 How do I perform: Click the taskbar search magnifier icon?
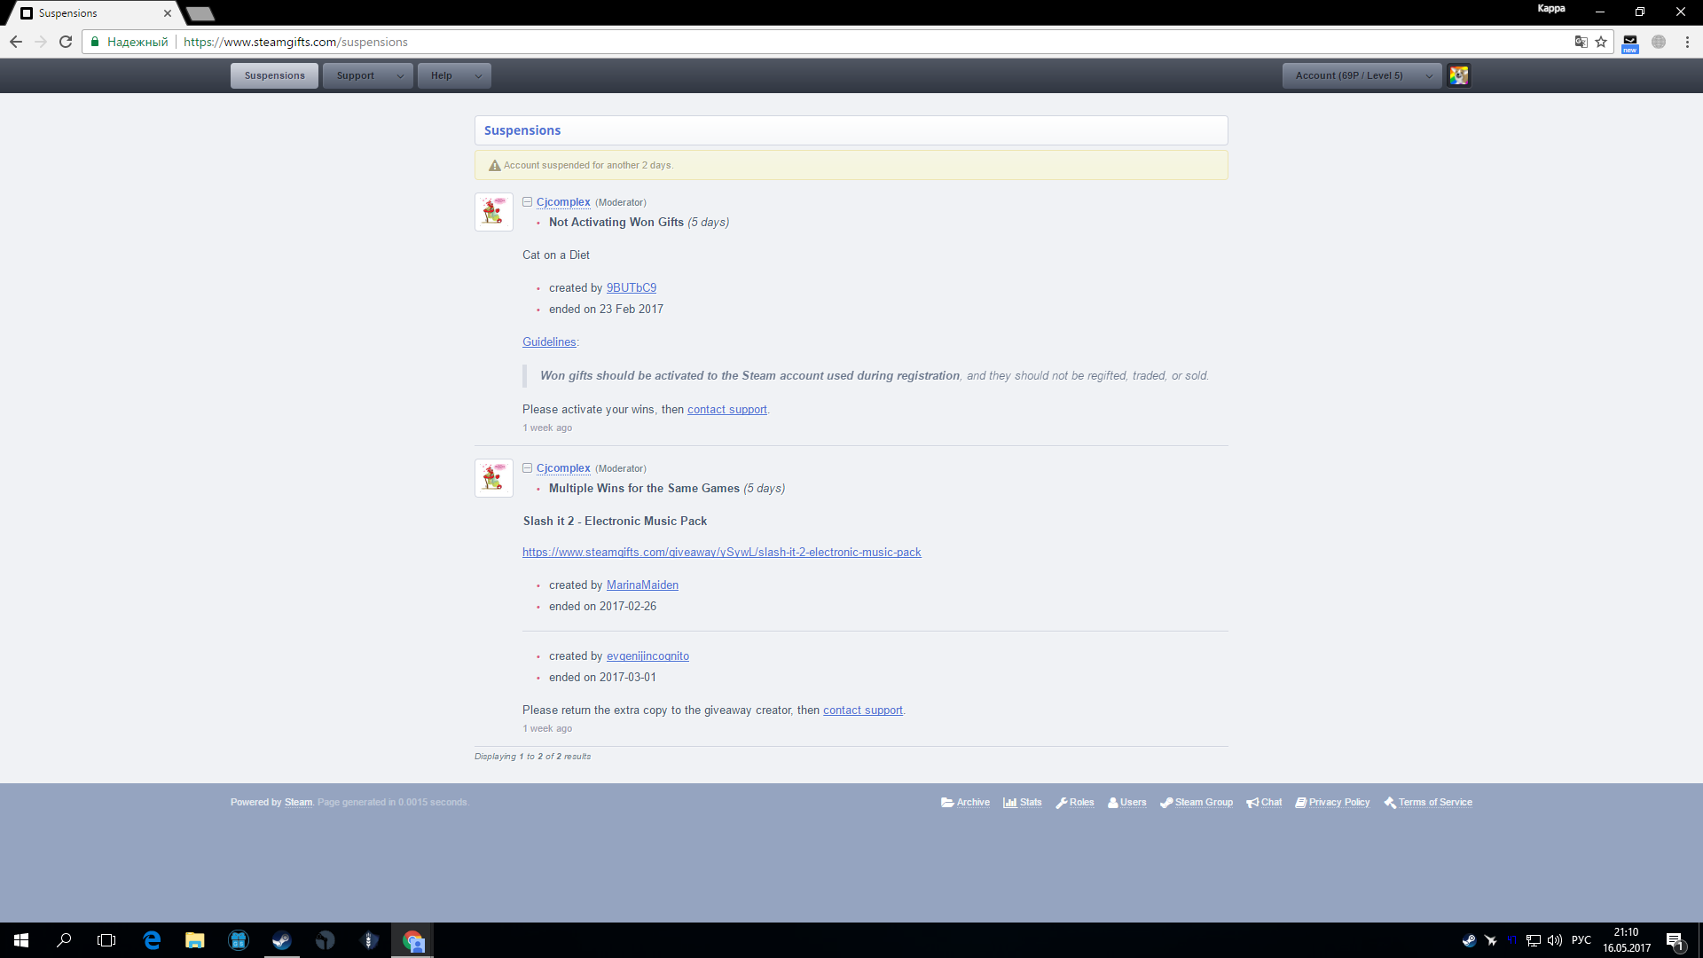[64, 940]
